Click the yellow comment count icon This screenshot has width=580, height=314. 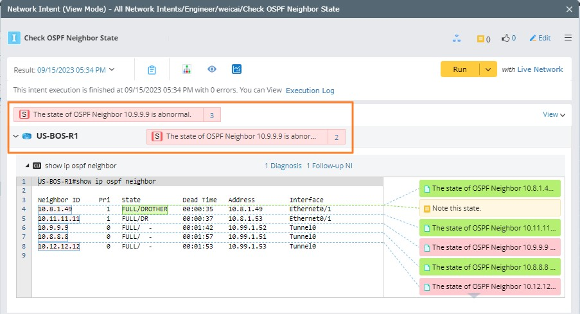click(483, 39)
